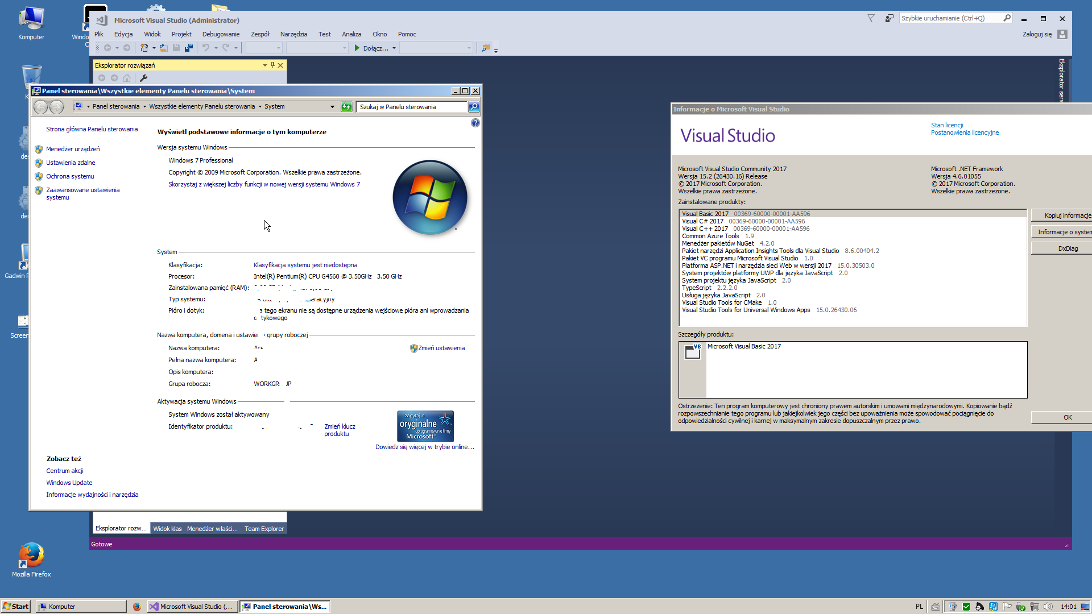Open the solution configurations combo box
The image size is (1092, 614).
pos(264,48)
